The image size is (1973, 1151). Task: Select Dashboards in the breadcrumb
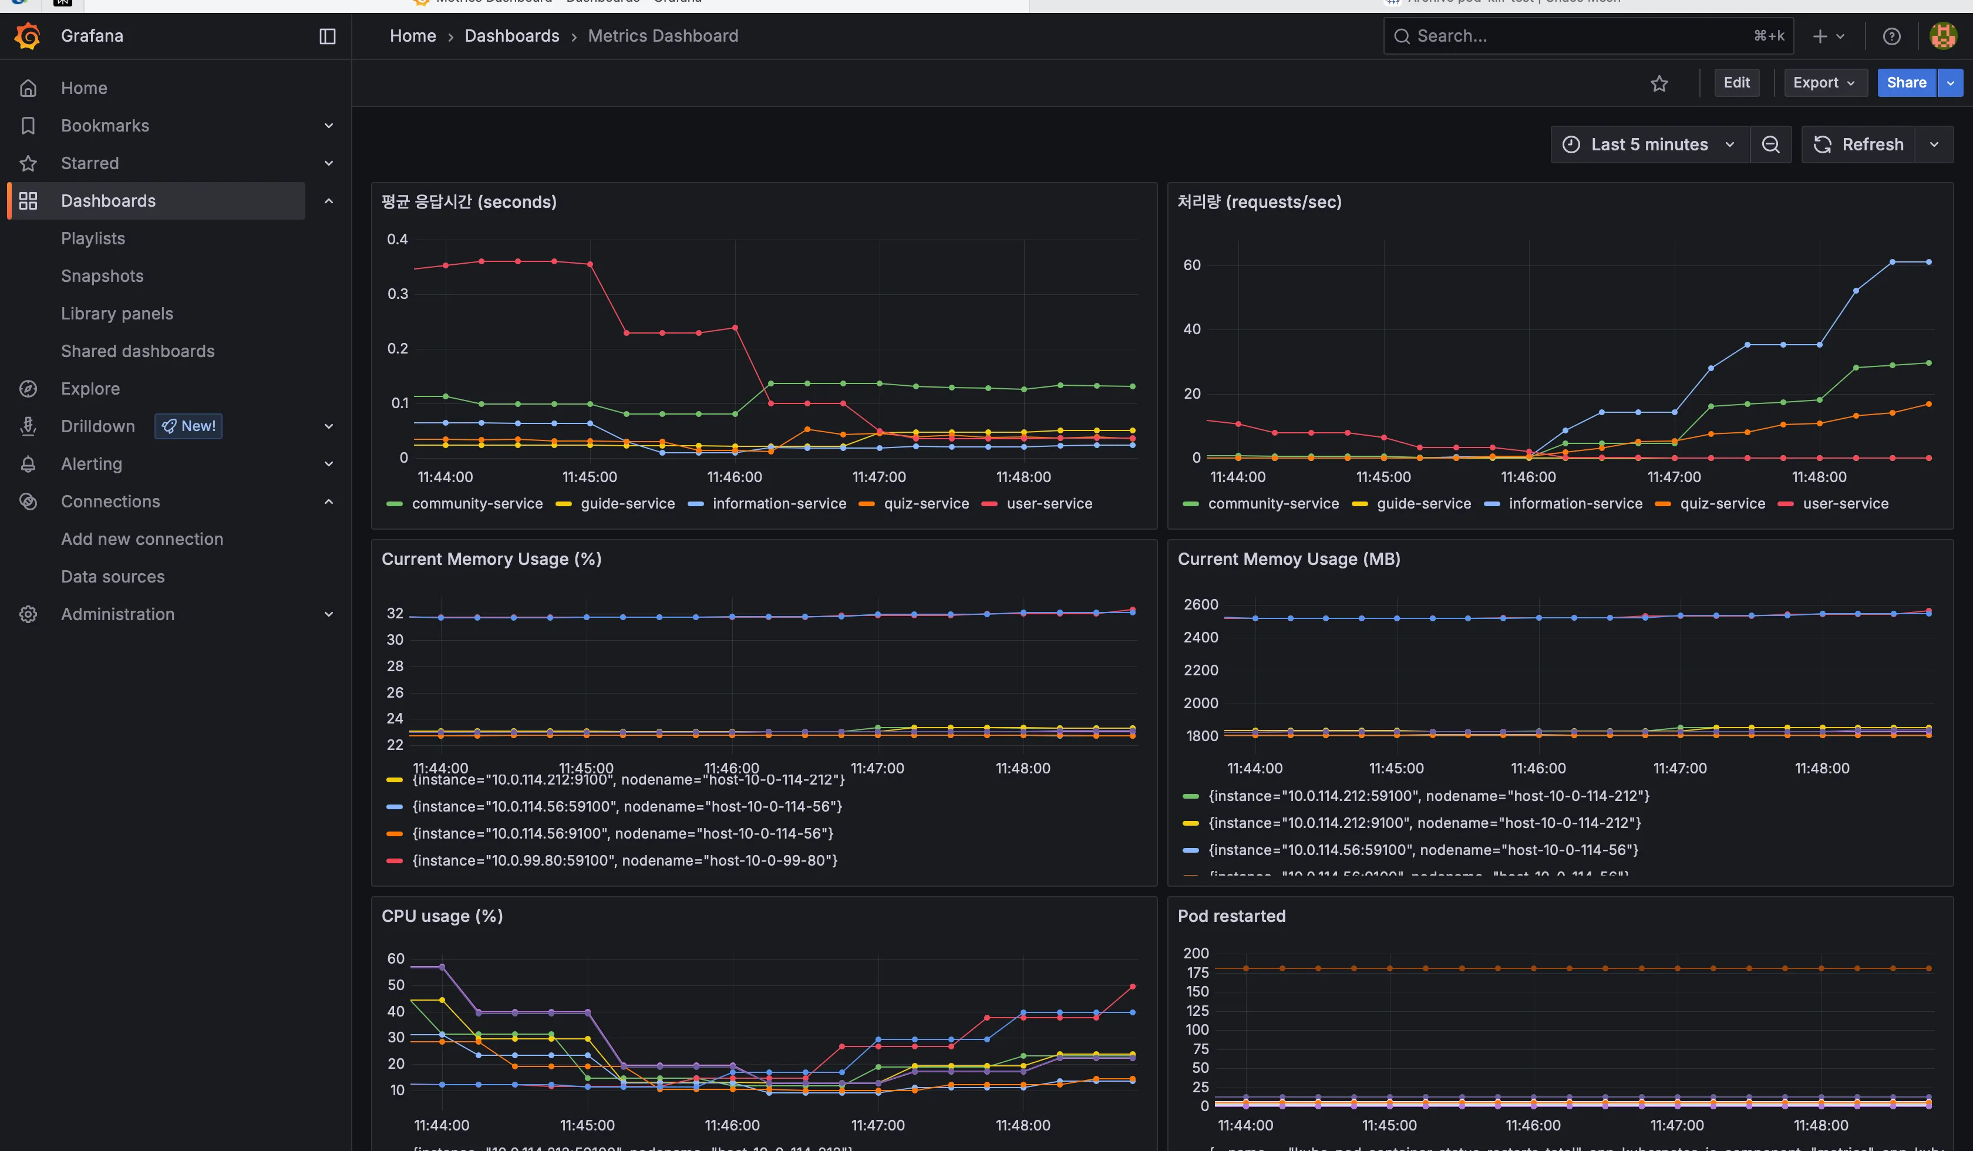[512, 36]
